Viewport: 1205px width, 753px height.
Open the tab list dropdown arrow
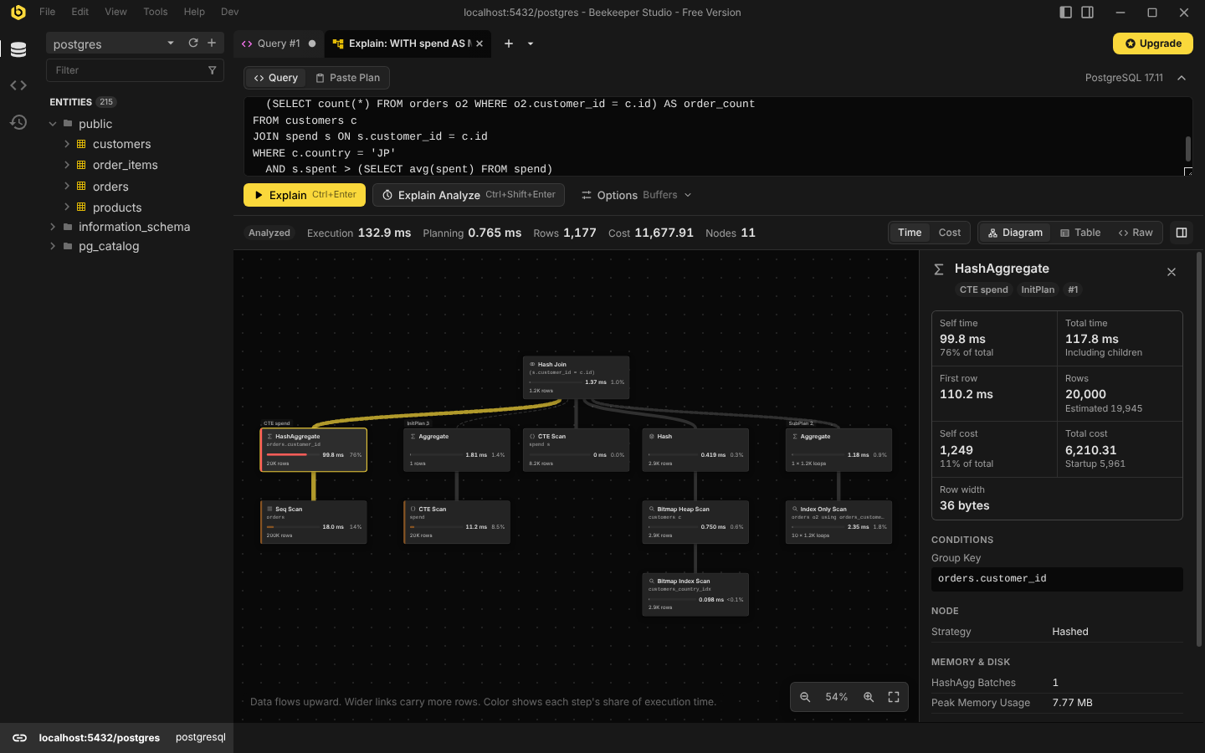pos(531,44)
